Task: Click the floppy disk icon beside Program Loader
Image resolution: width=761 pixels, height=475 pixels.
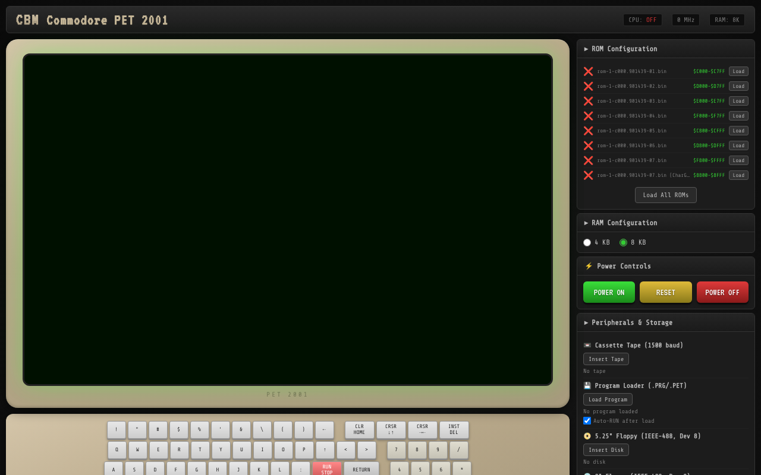Action: [x=587, y=385]
